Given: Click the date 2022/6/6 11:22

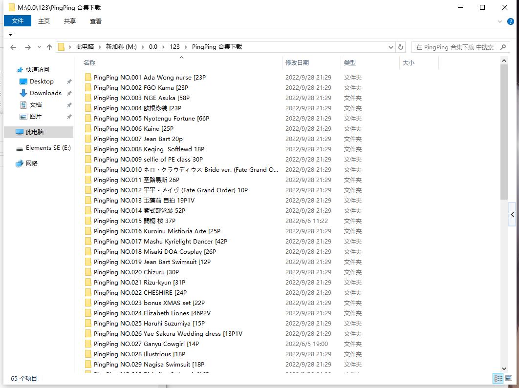Looking at the screenshot, I should click(x=306, y=221).
